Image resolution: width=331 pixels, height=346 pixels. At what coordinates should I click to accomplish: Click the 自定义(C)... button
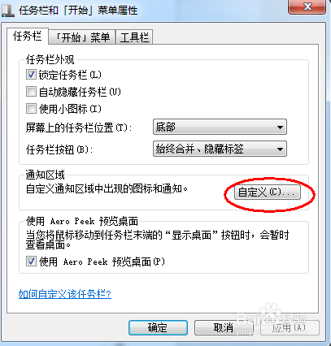tap(268, 192)
